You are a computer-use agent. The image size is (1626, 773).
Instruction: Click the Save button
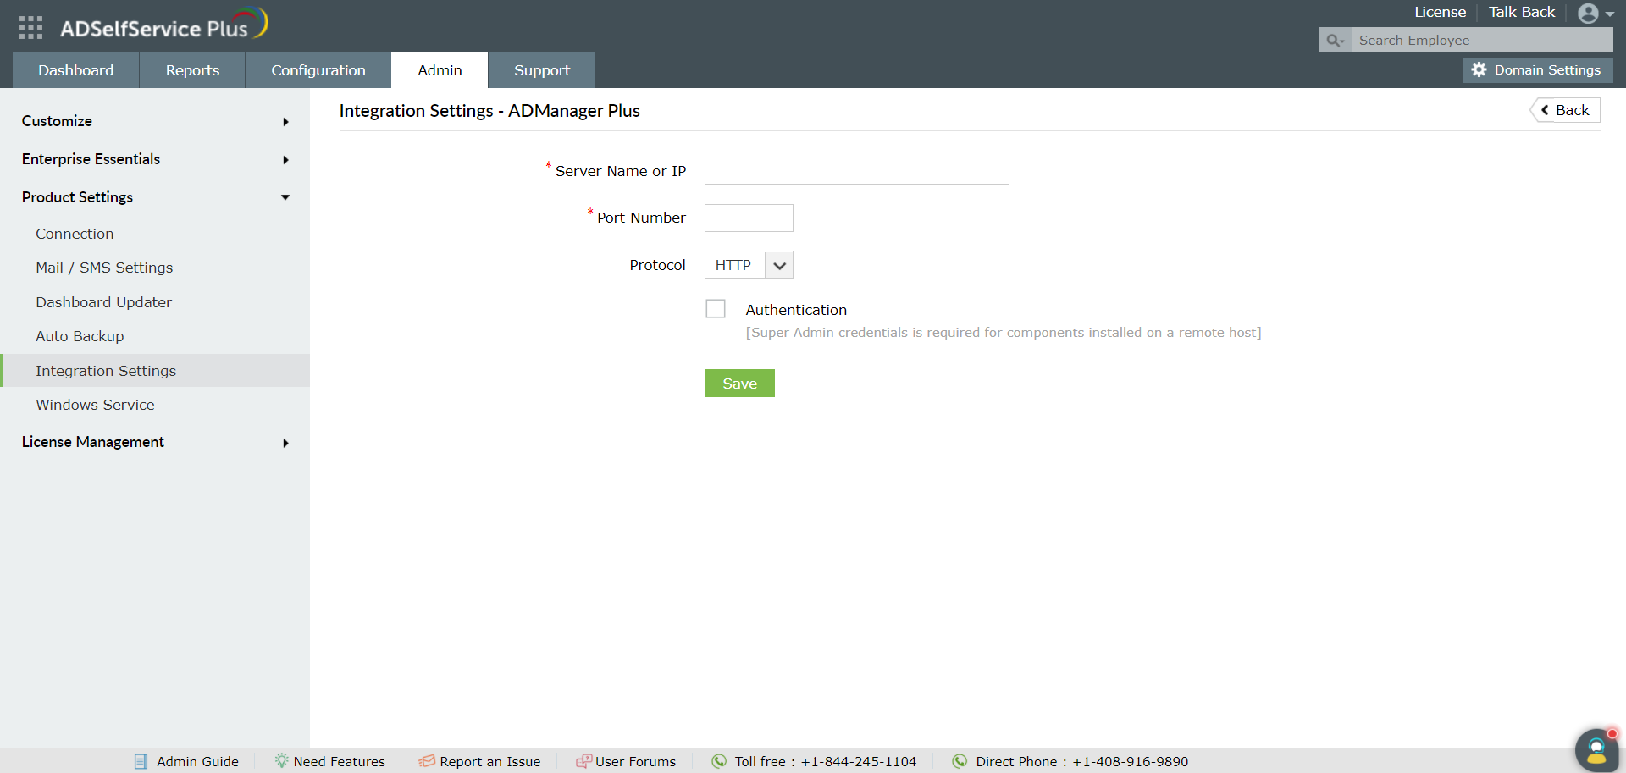pos(738,383)
